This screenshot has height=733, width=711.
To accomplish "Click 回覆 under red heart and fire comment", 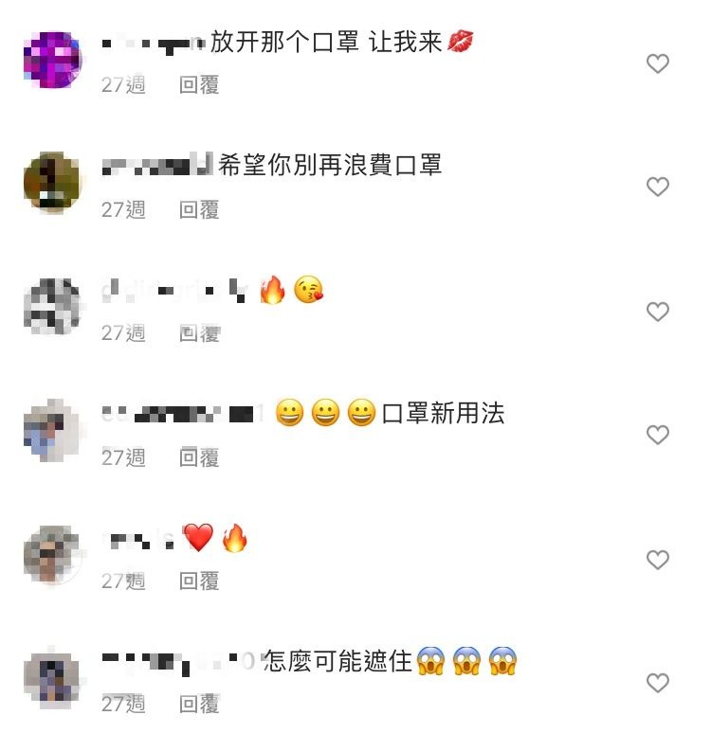I will tap(199, 581).
